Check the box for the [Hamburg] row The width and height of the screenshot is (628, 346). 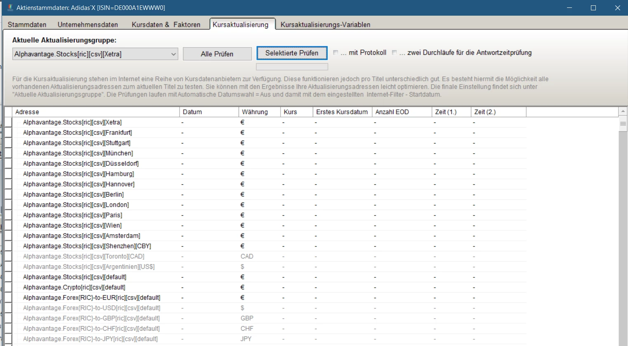8,174
